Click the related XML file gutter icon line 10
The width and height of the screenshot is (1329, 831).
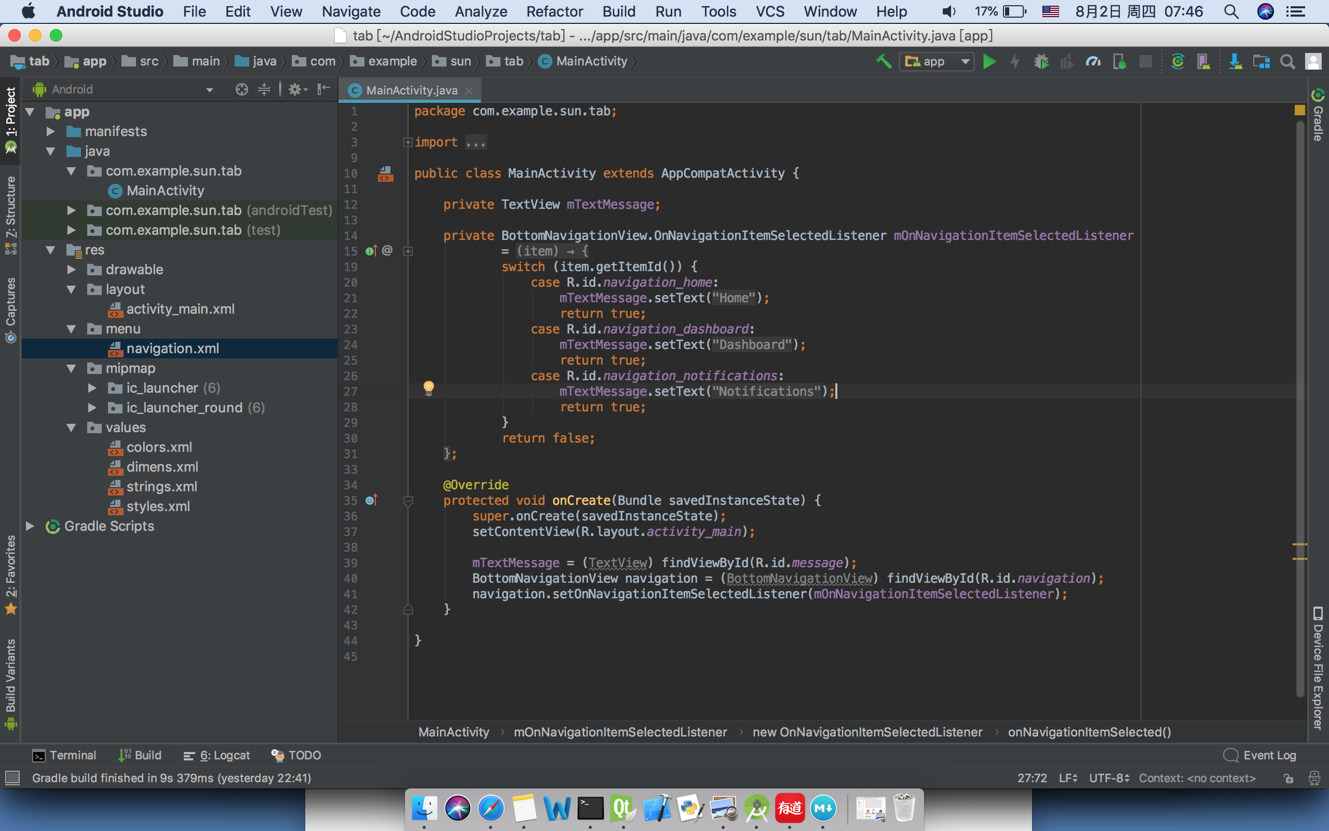386,174
